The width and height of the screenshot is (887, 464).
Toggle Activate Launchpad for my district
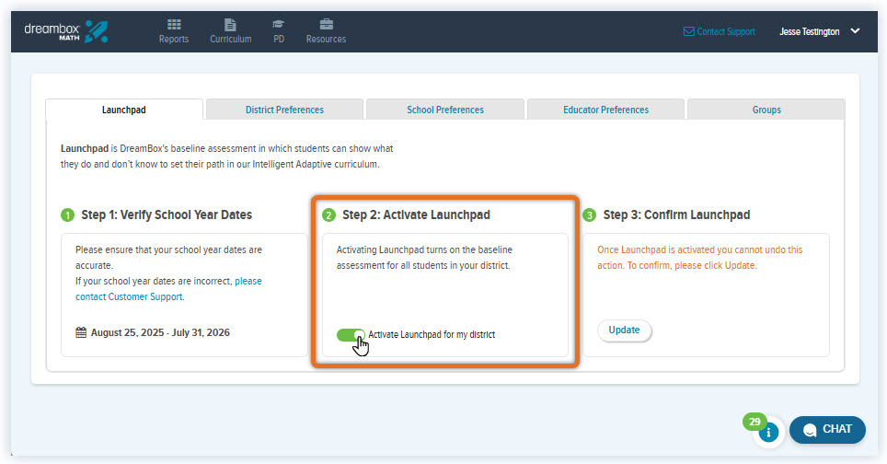(351, 335)
